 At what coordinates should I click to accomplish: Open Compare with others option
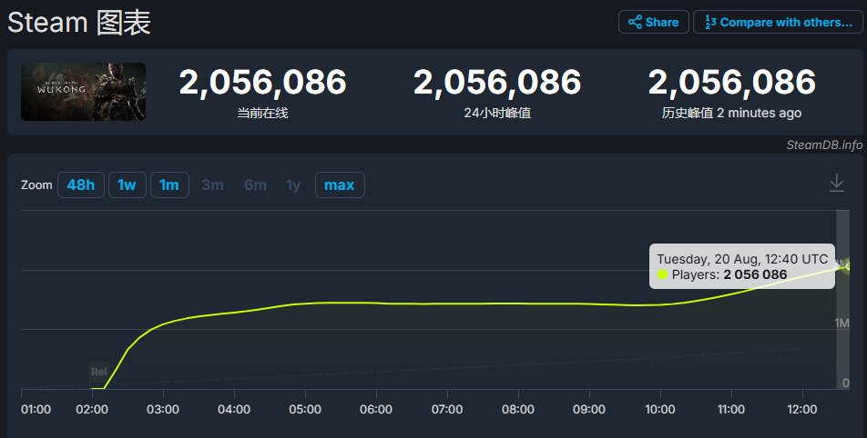point(778,22)
